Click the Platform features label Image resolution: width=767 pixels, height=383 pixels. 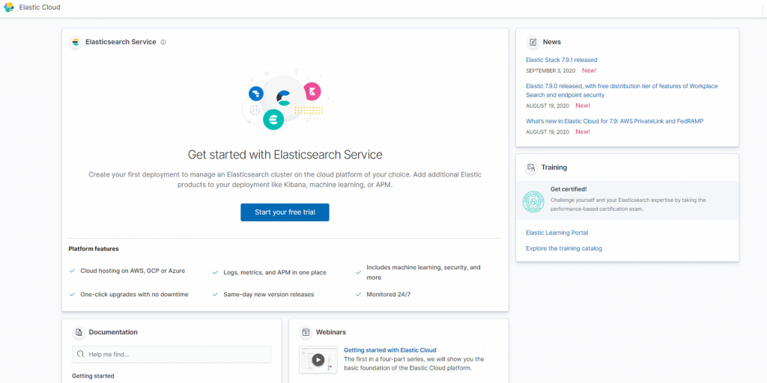pos(94,248)
